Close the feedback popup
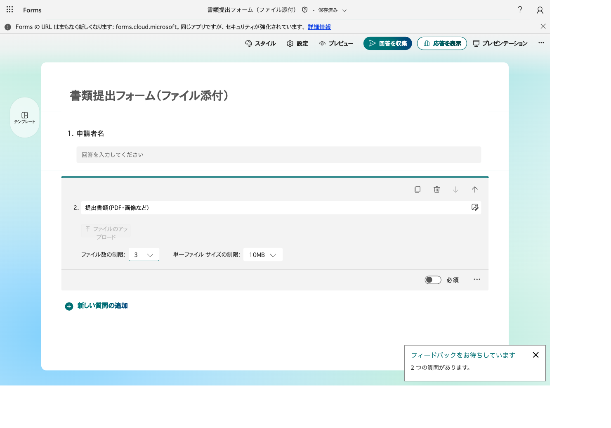Screen dimensions: 611x428 (x=536, y=355)
